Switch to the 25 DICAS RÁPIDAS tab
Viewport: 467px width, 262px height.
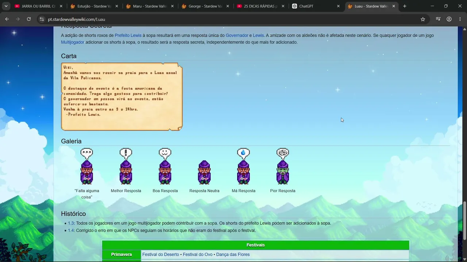point(261,6)
